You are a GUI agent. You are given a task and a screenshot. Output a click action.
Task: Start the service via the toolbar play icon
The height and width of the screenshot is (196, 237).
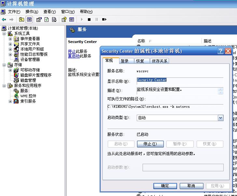tap(82, 19)
